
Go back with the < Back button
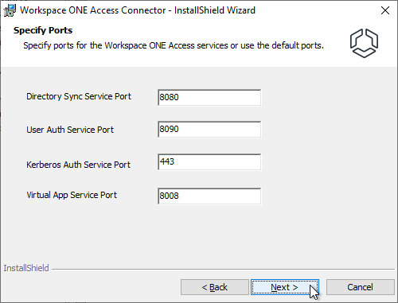coord(215,287)
